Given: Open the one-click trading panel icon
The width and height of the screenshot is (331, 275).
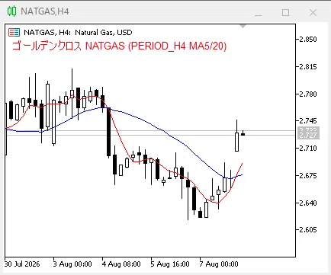Looking at the screenshot, I should point(14,33).
